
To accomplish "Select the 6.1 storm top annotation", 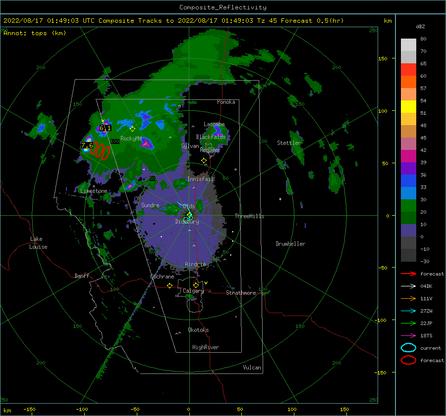I will coord(105,128).
